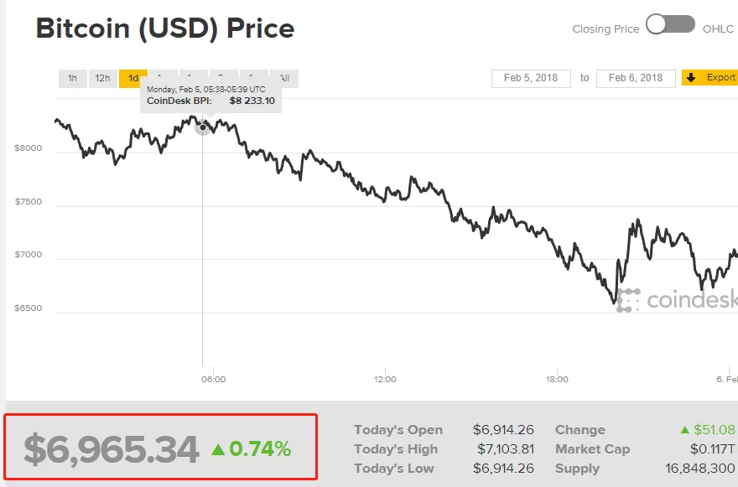
Task: Click the 12:00 time axis label
Action: 385,379
